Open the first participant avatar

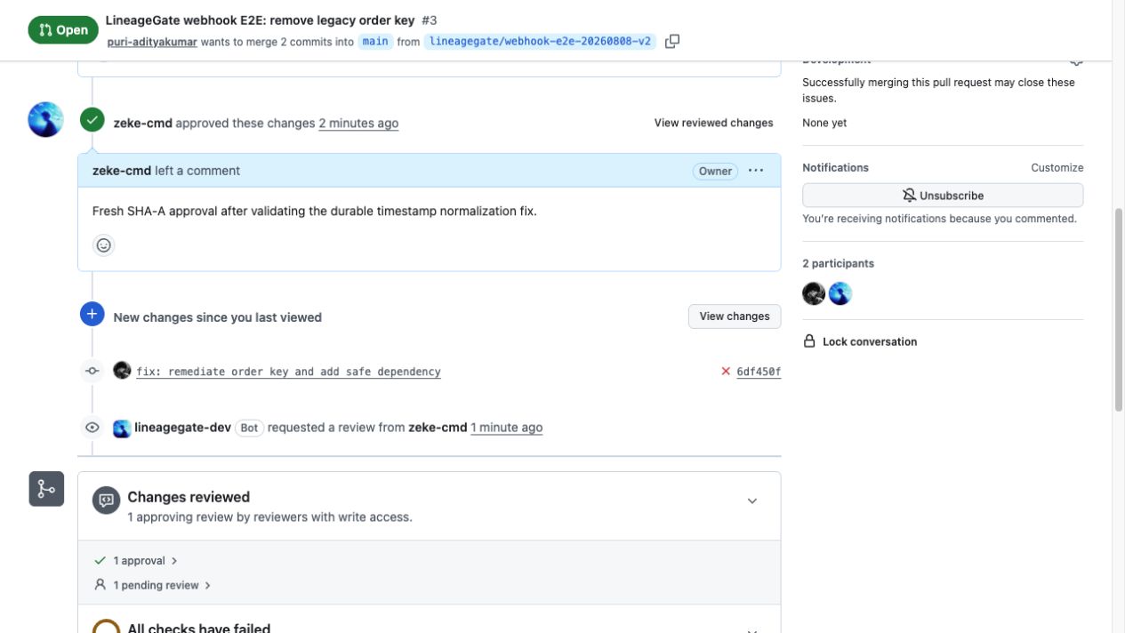click(x=814, y=293)
